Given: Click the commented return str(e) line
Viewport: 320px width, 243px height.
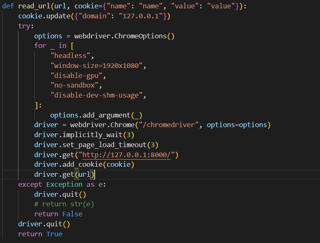Looking at the screenshot, I should (x=64, y=204).
